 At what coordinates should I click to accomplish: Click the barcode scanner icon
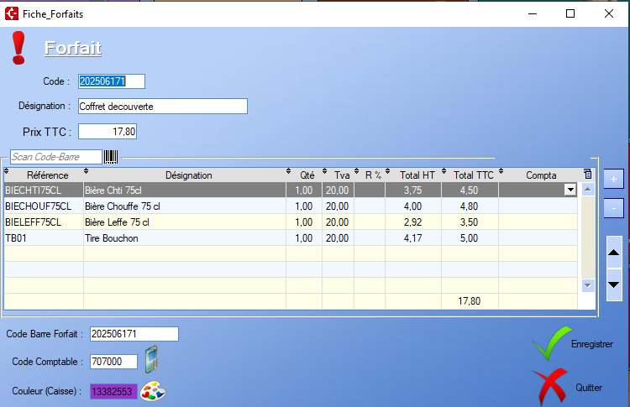click(111, 157)
